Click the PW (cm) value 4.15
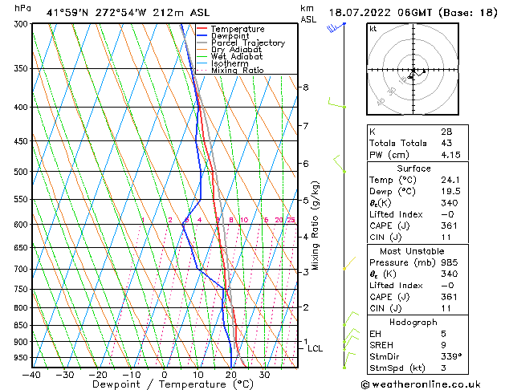Image resolution: width=505 pixels, height=390 pixels. (x=450, y=155)
